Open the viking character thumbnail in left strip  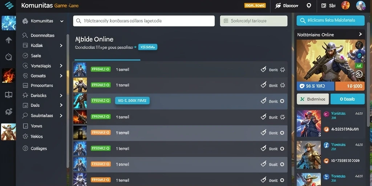click(9, 132)
